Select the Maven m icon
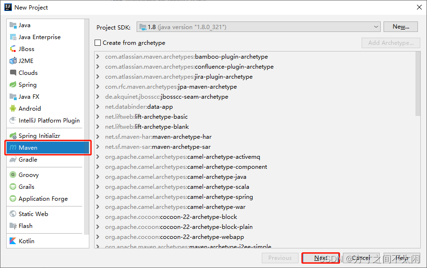 (x=13, y=147)
